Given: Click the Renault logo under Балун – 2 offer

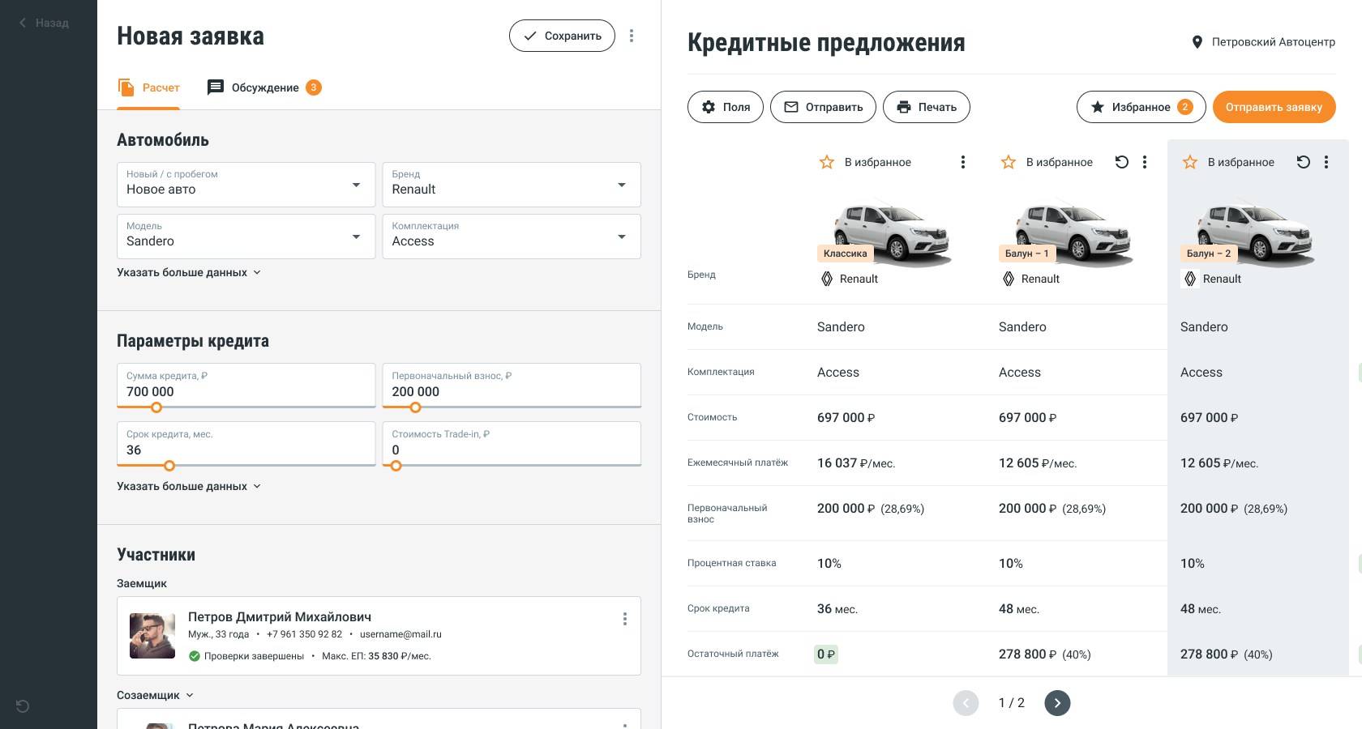Looking at the screenshot, I should (1190, 279).
